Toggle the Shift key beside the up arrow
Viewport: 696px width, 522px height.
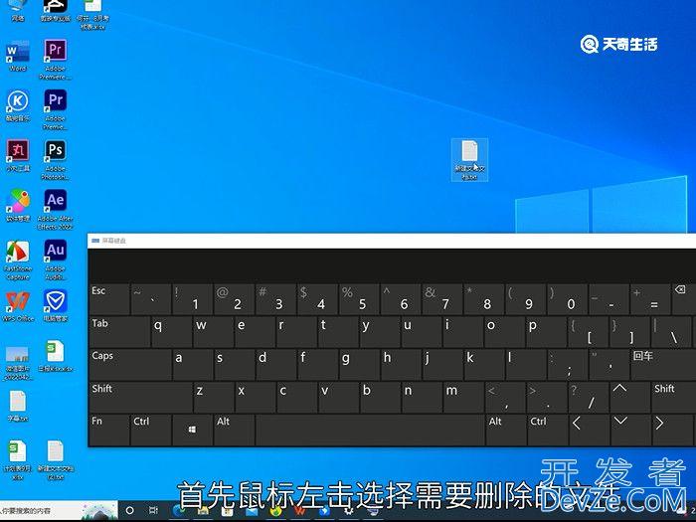[x=672, y=397]
